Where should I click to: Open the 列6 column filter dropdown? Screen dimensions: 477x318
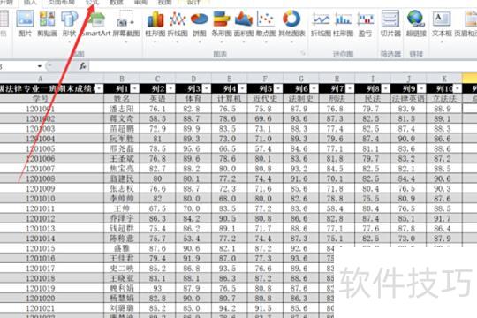[314, 88]
